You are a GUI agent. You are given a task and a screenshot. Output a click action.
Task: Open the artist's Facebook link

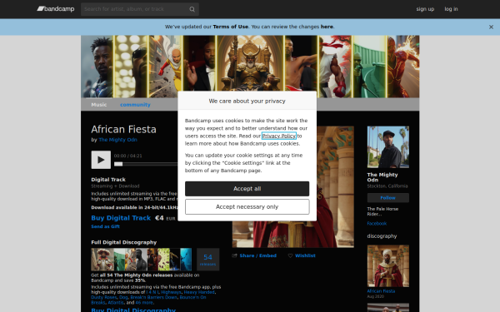click(x=377, y=224)
